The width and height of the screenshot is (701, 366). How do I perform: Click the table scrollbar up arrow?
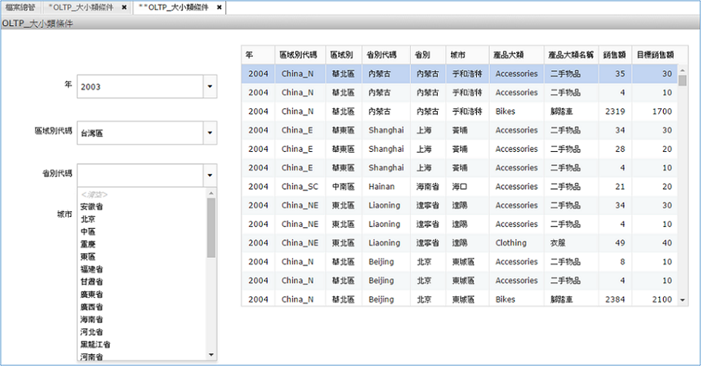pyautogui.click(x=682, y=69)
